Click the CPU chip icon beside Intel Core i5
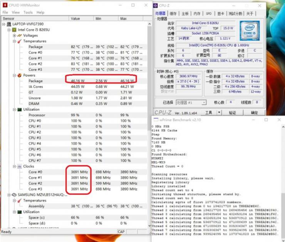The image size is (285, 242). pos(14,30)
